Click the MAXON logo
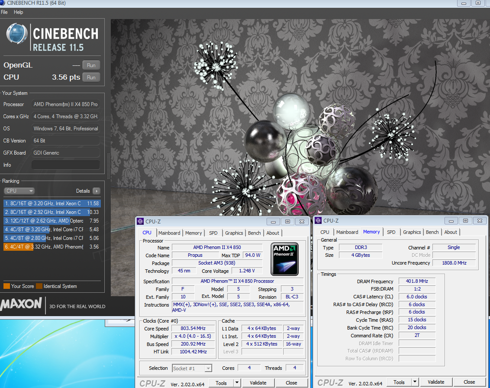 coord(21,304)
